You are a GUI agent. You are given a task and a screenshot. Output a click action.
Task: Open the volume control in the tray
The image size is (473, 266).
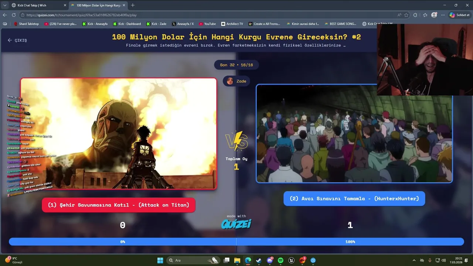pyautogui.click(x=443, y=260)
